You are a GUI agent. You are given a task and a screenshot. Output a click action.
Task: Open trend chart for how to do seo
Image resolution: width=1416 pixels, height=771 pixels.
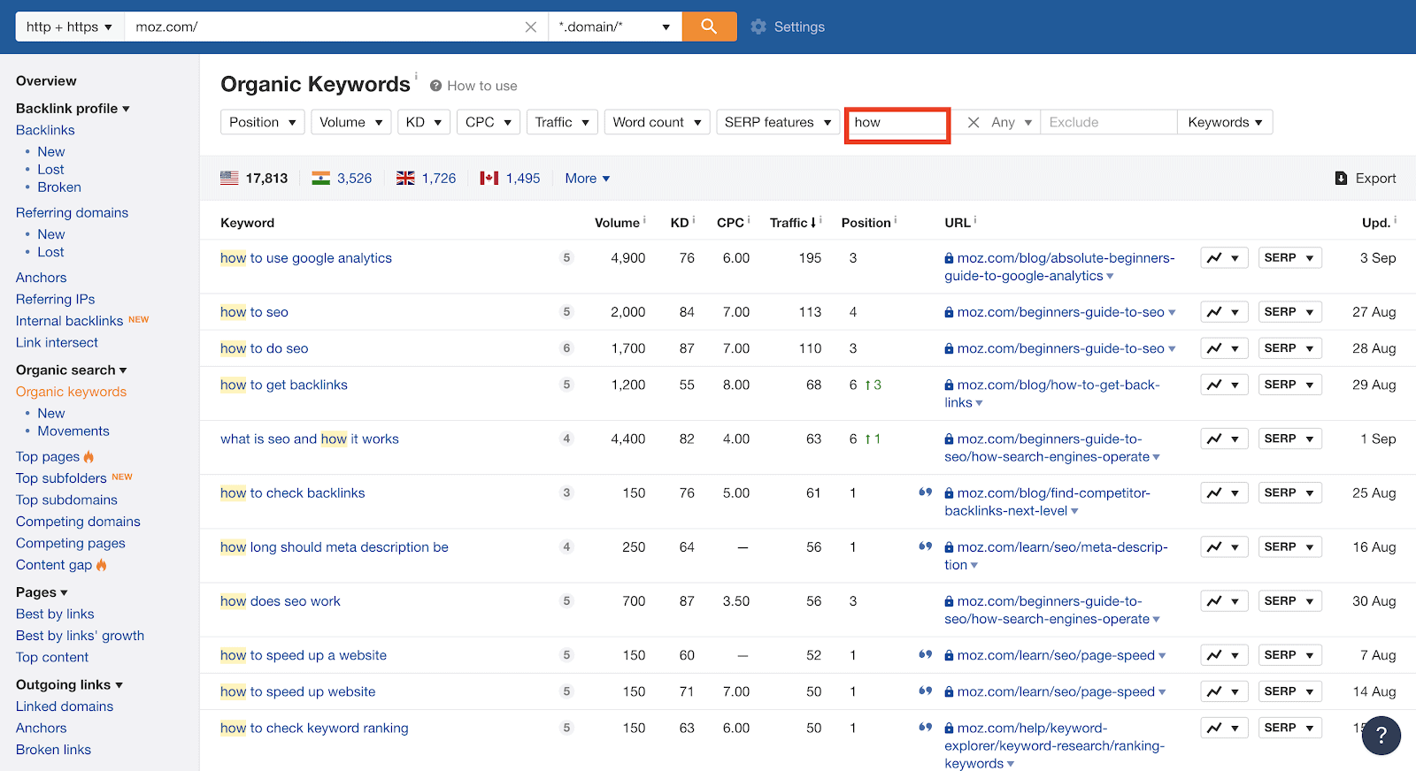[1224, 348]
